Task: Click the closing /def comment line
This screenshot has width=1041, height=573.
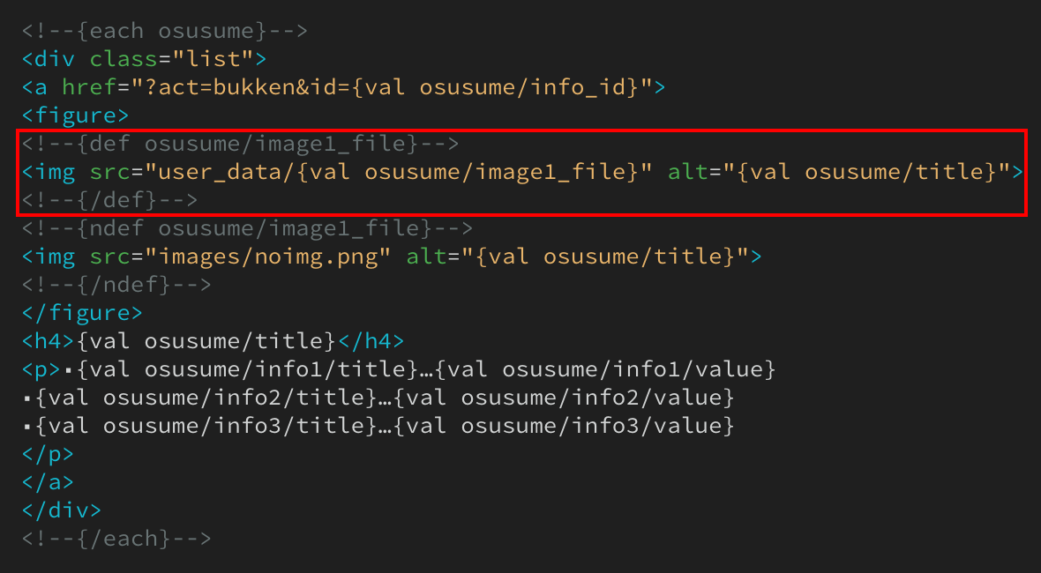Action: pos(109,200)
